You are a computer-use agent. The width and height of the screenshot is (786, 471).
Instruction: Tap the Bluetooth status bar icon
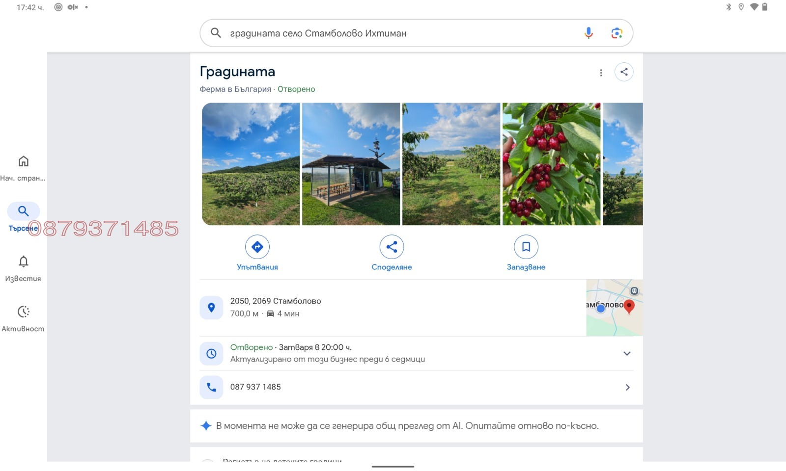point(729,7)
